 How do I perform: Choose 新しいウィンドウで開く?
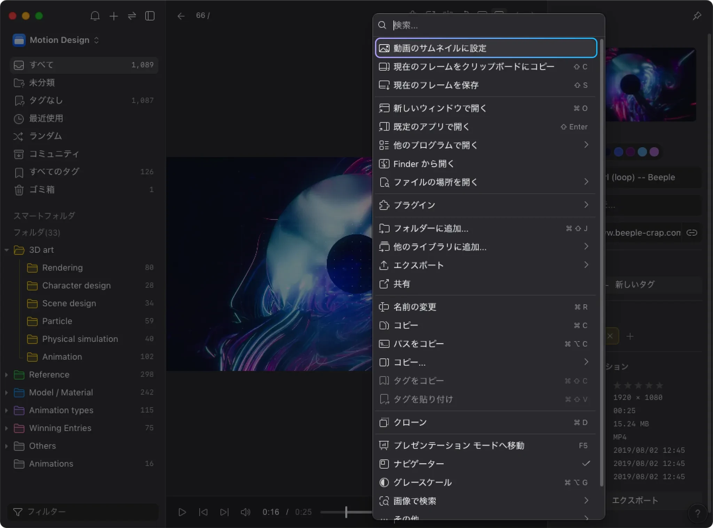pos(486,108)
